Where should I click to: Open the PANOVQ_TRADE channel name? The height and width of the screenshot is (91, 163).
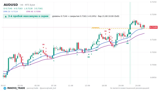[16, 88]
